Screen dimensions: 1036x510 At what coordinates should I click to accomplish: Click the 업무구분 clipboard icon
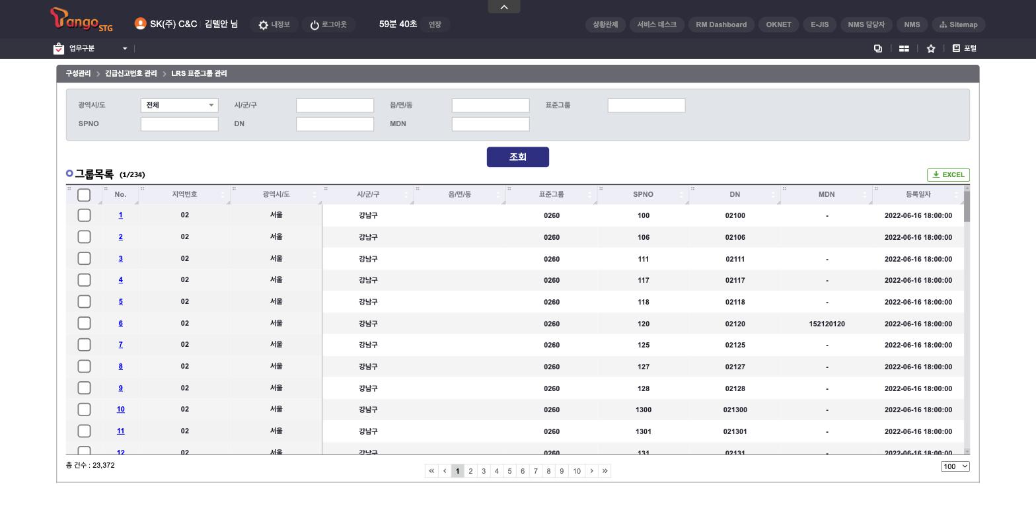[59, 48]
